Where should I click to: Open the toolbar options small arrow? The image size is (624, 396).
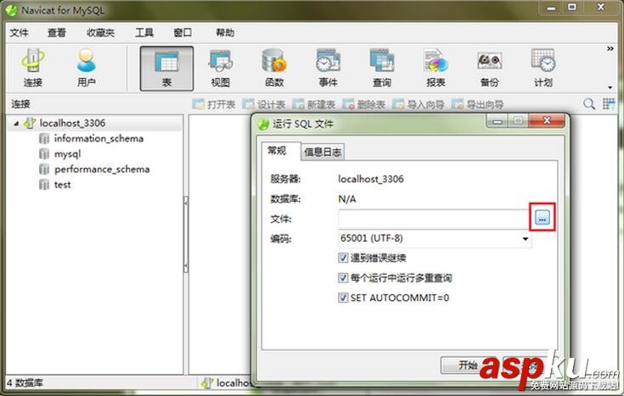pos(610,87)
